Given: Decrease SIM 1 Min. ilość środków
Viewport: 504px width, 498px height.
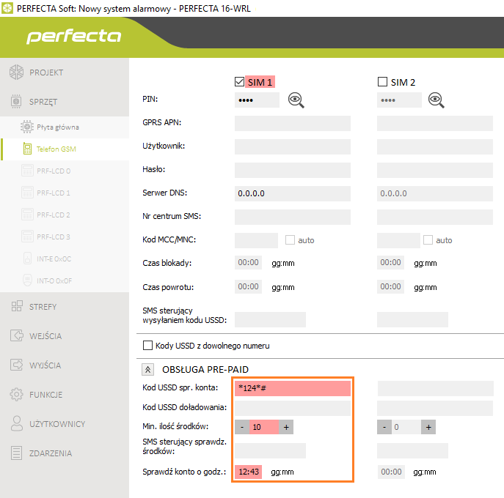Looking at the screenshot, I should click(x=242, y=427).
